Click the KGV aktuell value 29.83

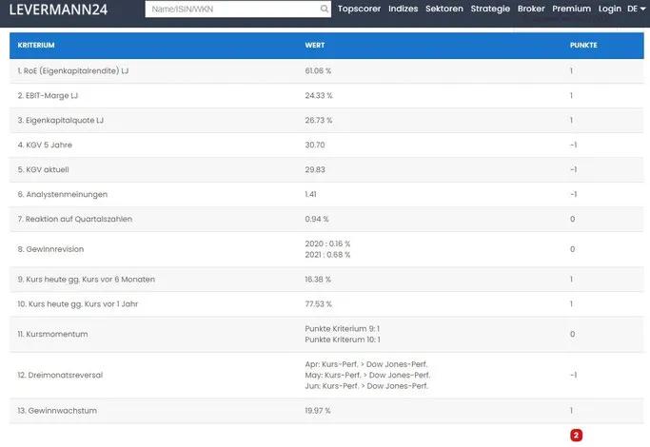(315, 169)
